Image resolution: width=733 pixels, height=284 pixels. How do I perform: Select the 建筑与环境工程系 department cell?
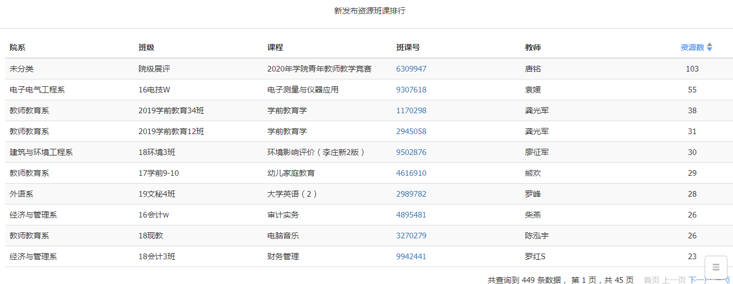pos(41,152)
